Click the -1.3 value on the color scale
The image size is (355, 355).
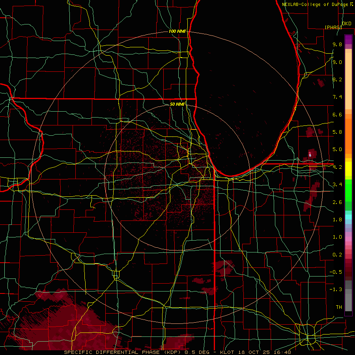[336, 290]
